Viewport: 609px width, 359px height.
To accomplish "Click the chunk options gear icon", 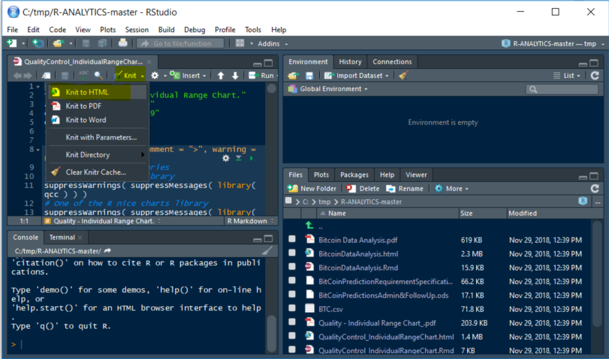I will click(226, 158).
